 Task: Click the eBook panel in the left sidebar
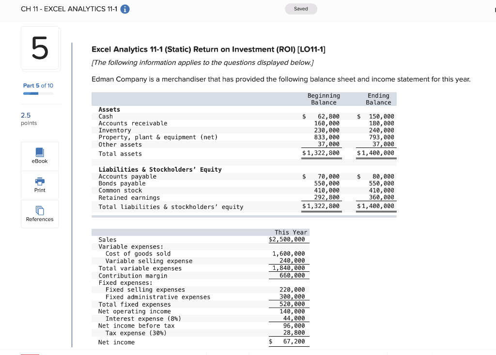(39, 156)
